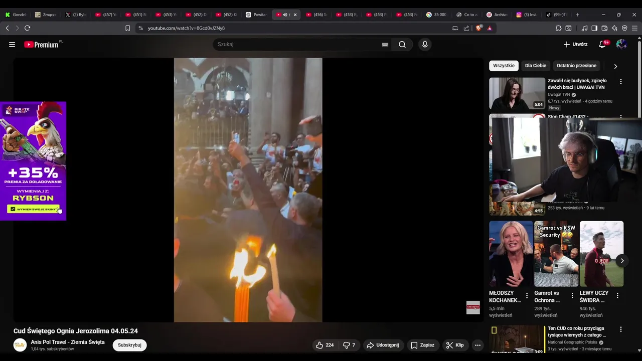Save video with the Zapisz button

pyautogui.click(x=423, y=345)
